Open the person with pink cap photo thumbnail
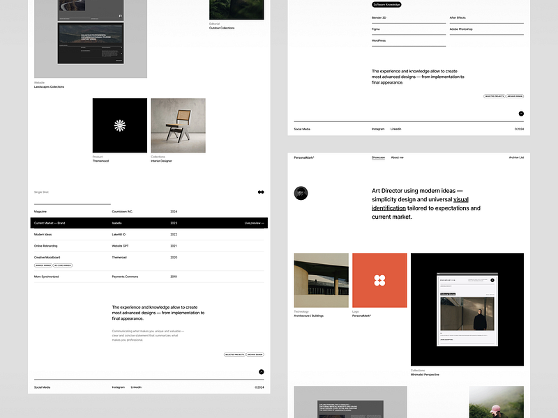Image resolution: width=558 pixels, height=418 pixels. tap(496, 402)
